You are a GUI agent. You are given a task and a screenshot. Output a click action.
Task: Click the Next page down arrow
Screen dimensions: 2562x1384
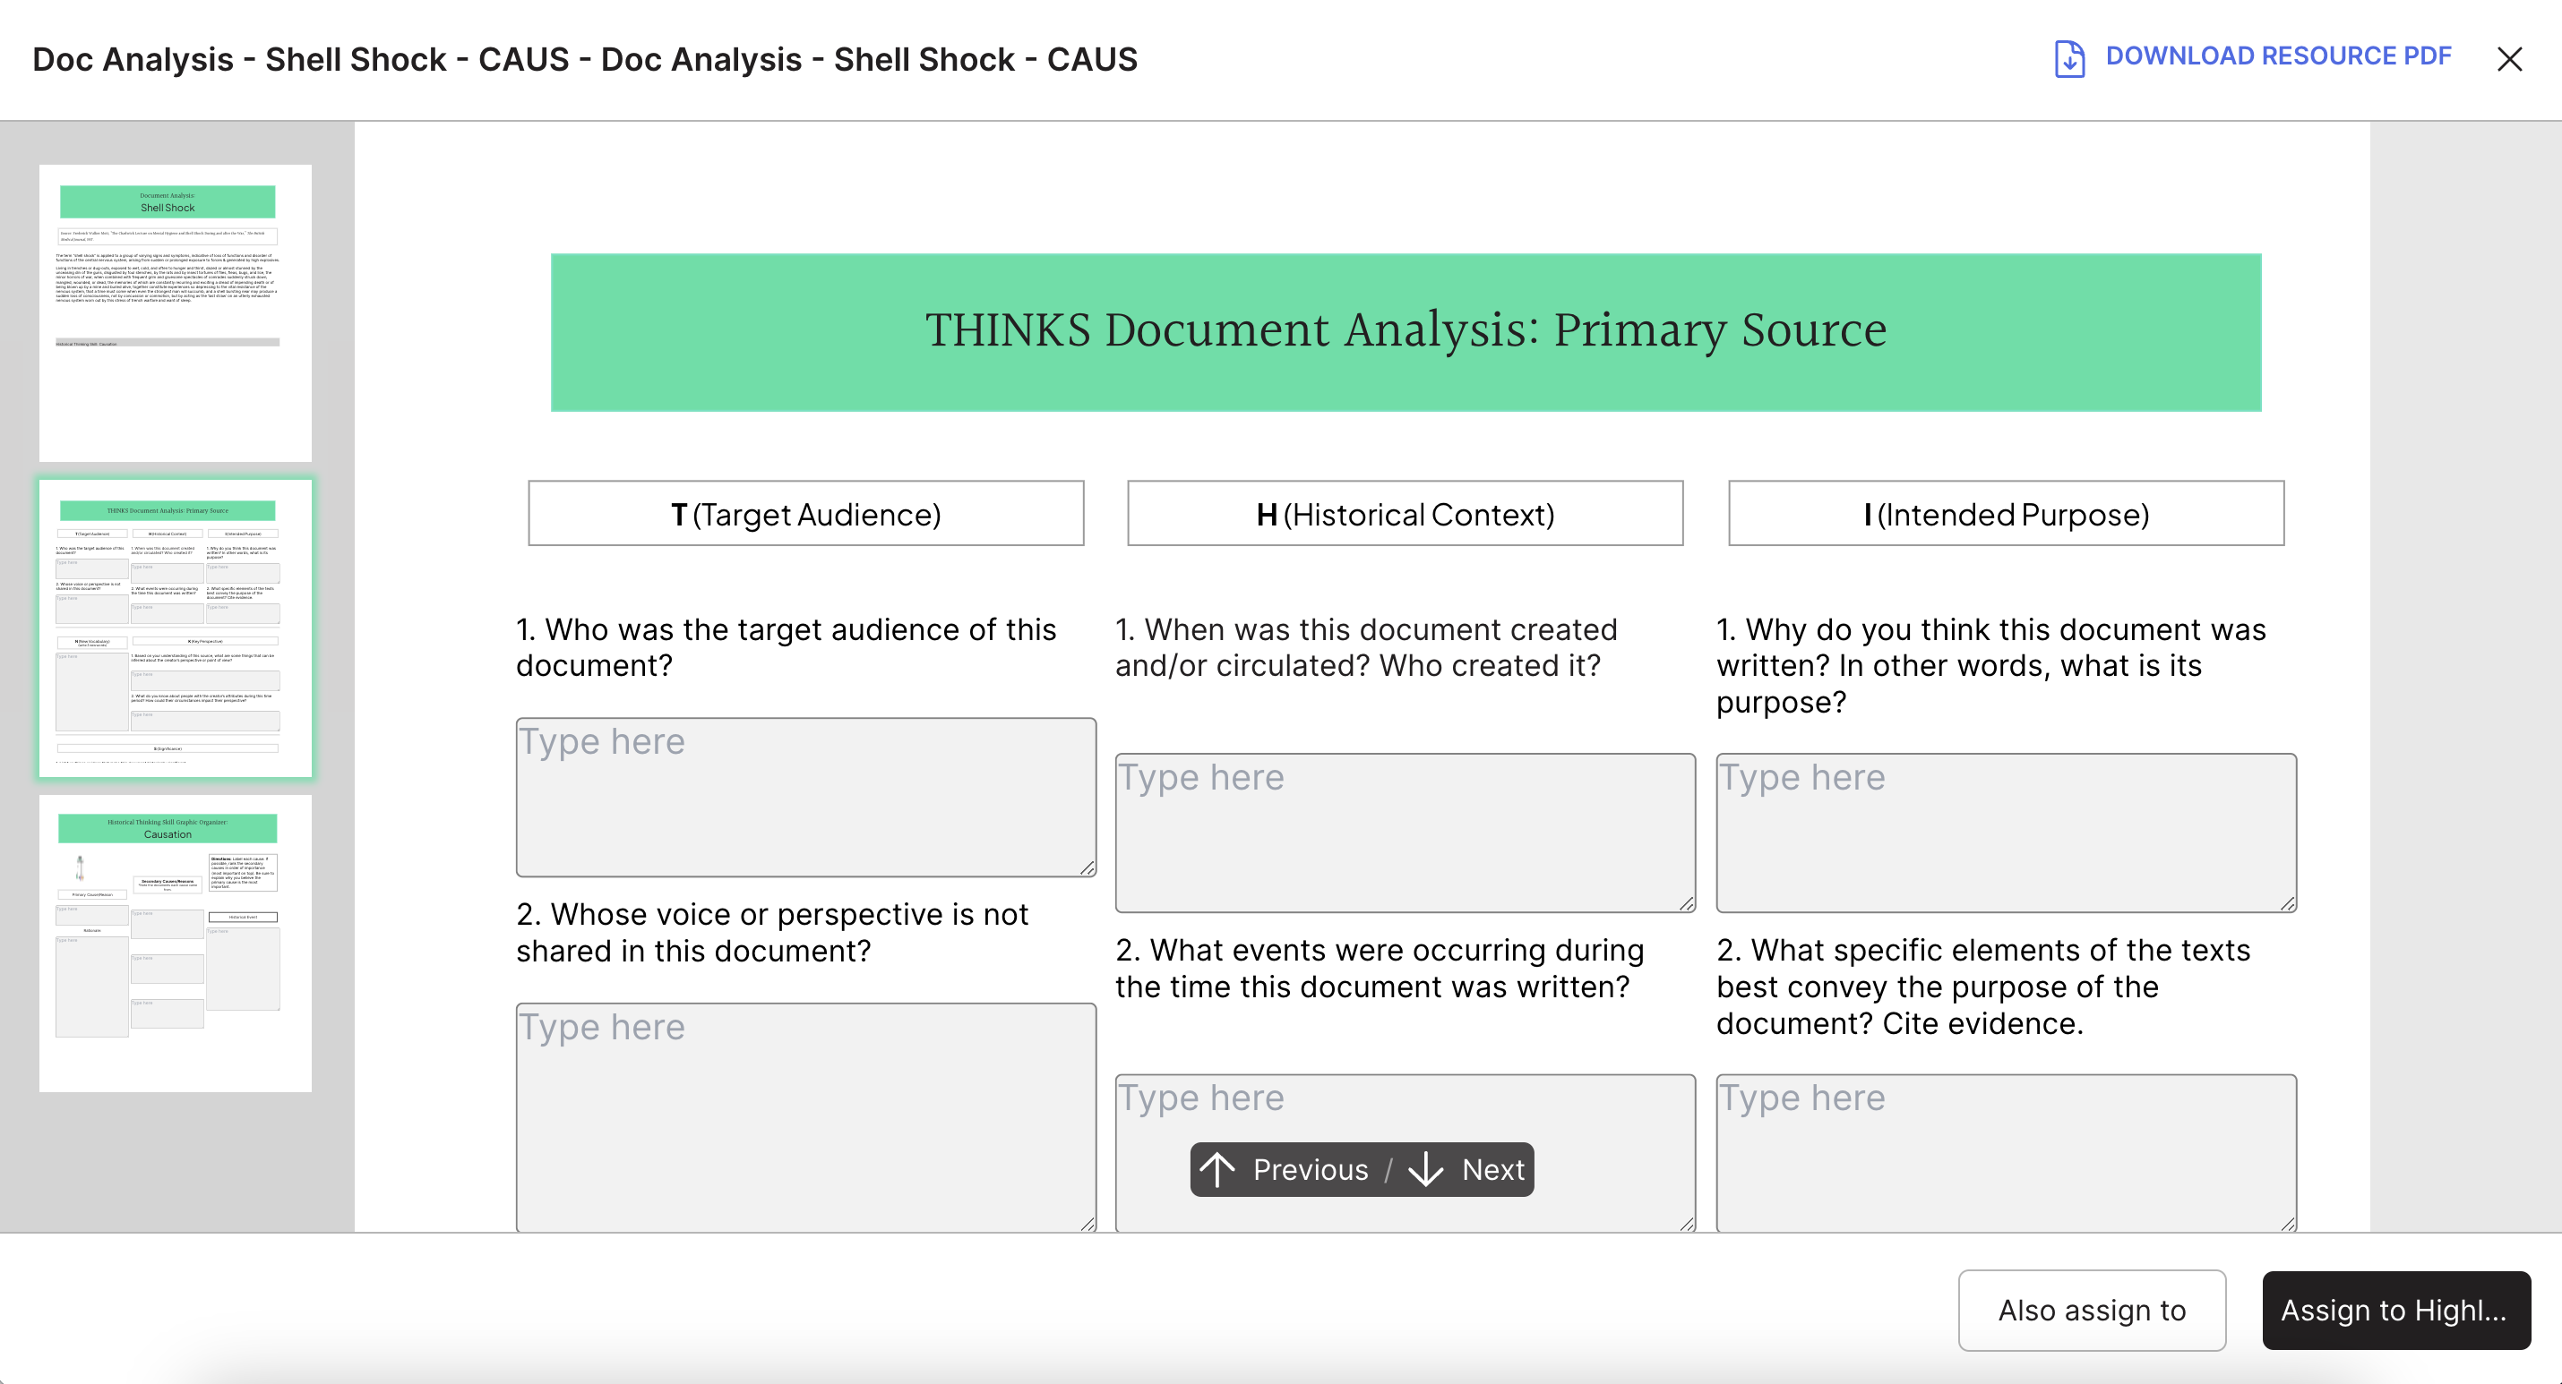(1426, 1169)
